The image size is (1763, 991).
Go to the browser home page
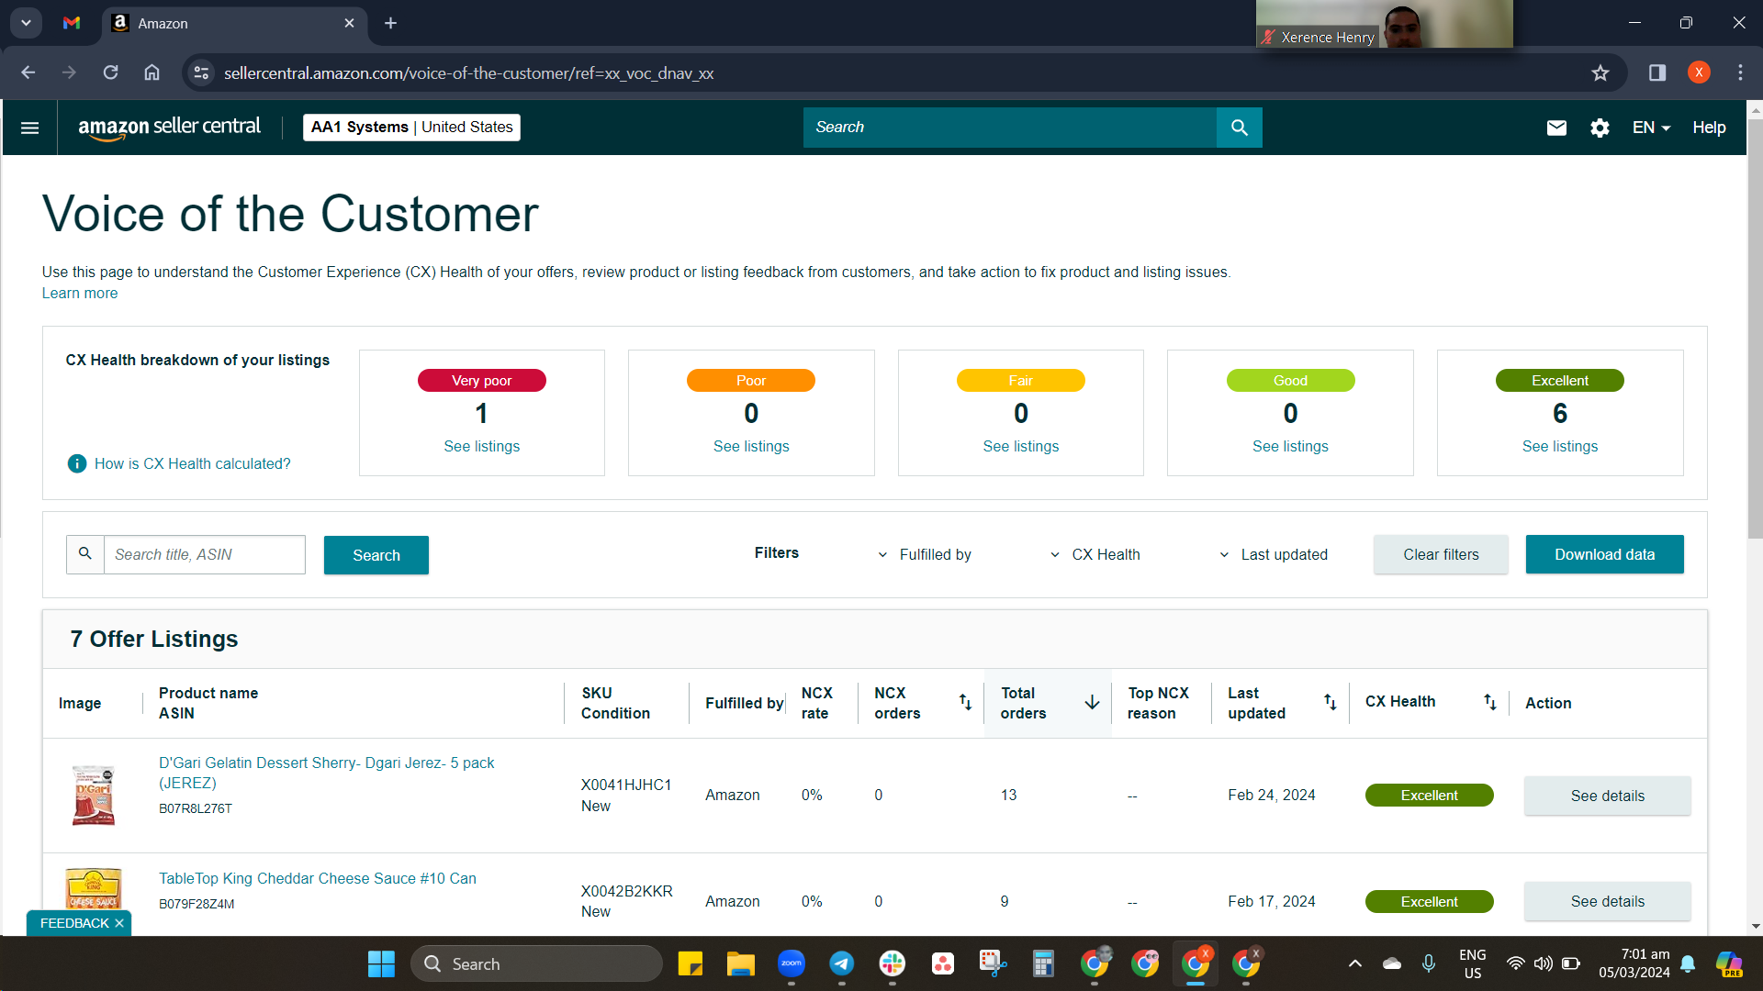[x=152, y=72]
